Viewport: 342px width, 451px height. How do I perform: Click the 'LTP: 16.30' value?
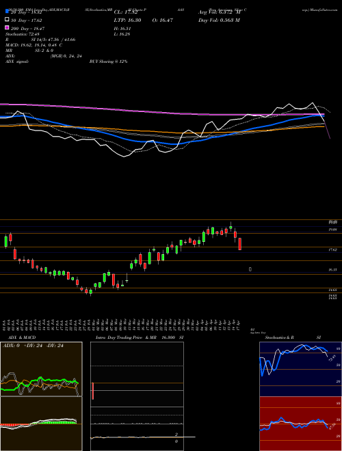pos(127,20)
